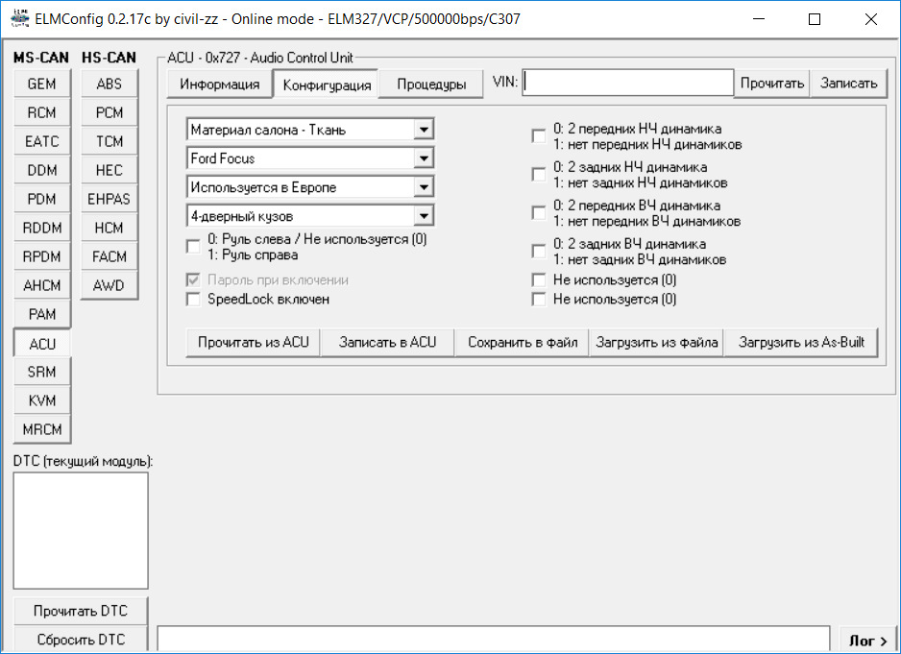Check the second Не используется (0) box
Screen dimensions: 901x654
(539, 300)
